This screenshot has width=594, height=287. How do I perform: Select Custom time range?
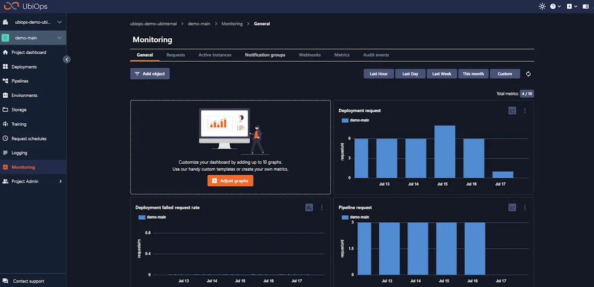(x=505, y=74)
